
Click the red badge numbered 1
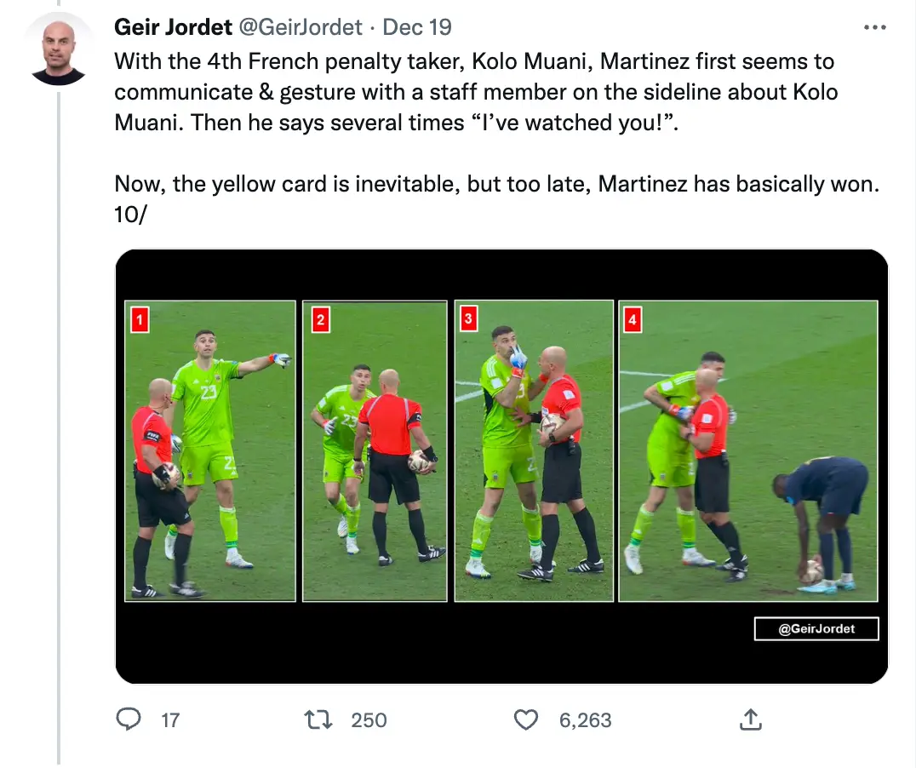point(140,318)
